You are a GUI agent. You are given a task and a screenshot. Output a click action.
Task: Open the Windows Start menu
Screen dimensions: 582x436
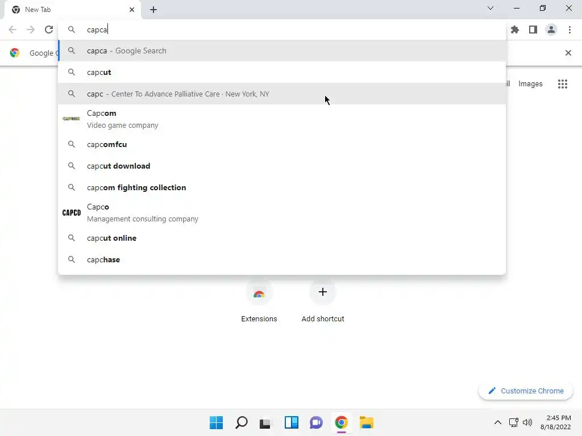(x=216, y=422)
